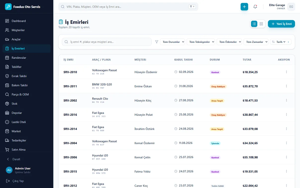Click the Onay Bekliyor badge for SRV-2011
This screenshot has width=300, height=188.
click(x=218, y=86)
